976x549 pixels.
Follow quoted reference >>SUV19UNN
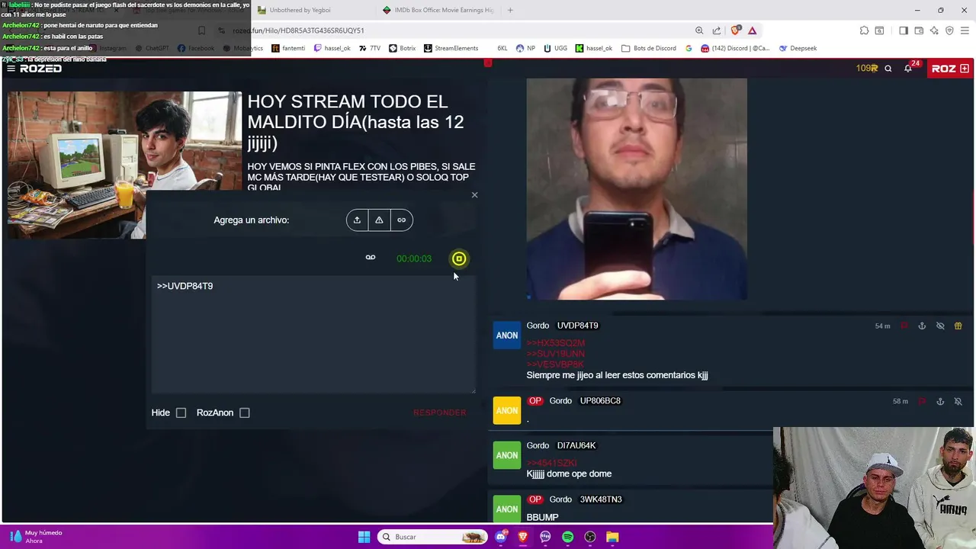(x=556, y=354)
